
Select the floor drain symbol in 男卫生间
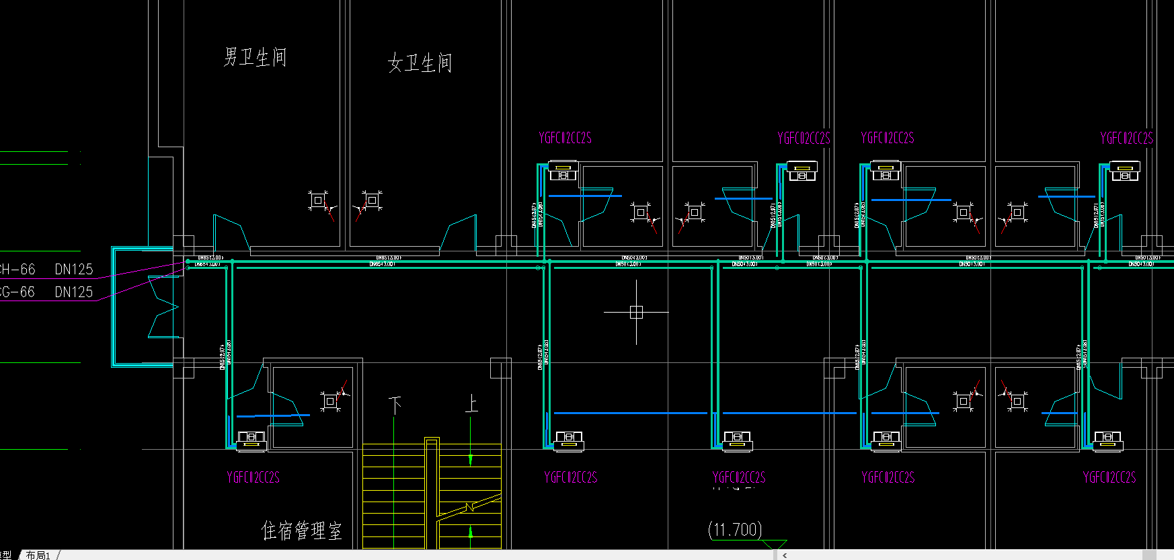coord(318,200)
